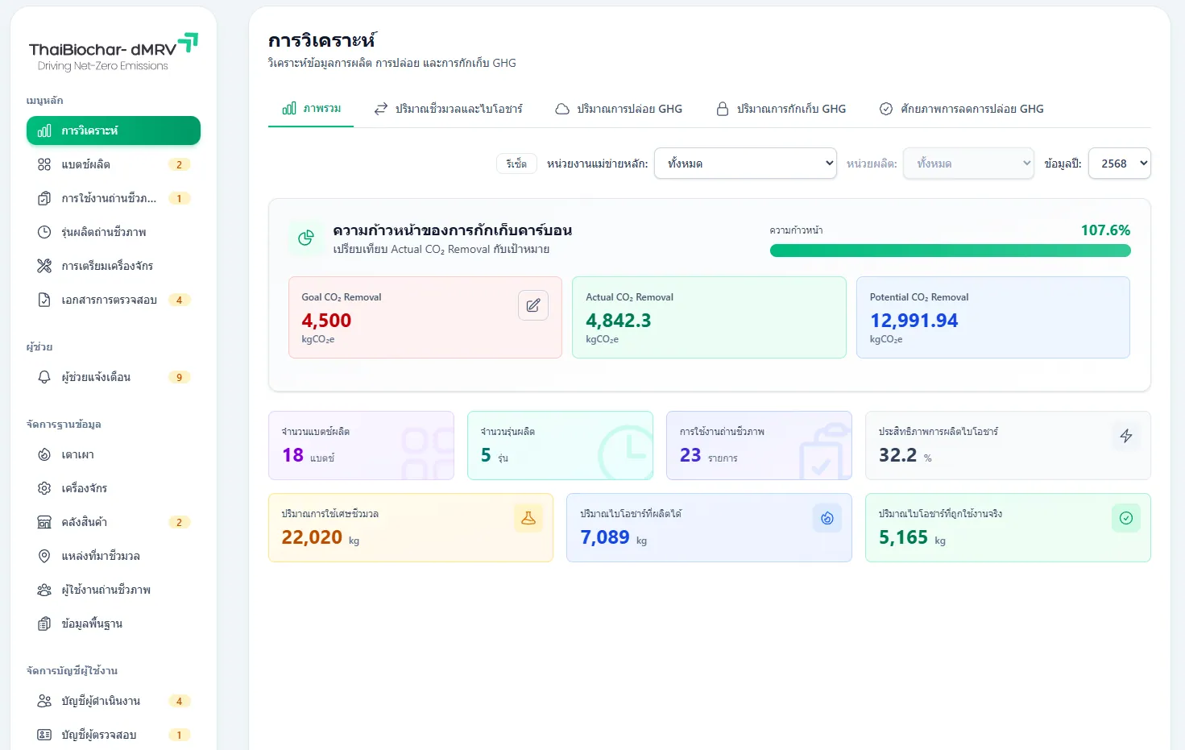Go to รุ่นผลิตถ่านชีวภาพ in the sidebar

[114, 232]
